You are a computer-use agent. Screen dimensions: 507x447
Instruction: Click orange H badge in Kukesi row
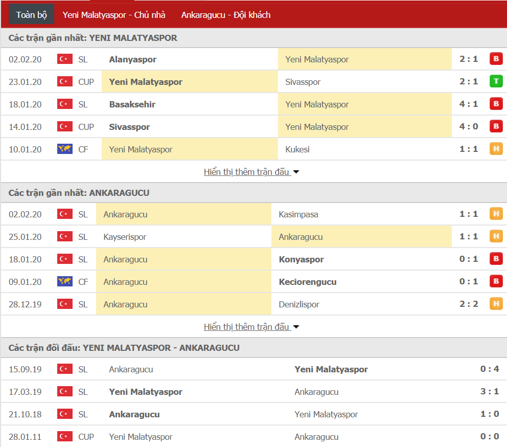(x=496, y=149)
